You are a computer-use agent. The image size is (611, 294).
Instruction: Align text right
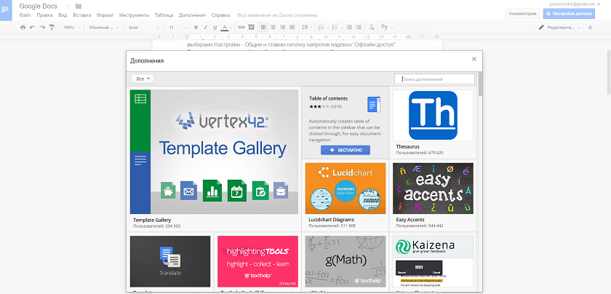click(283, 28)
